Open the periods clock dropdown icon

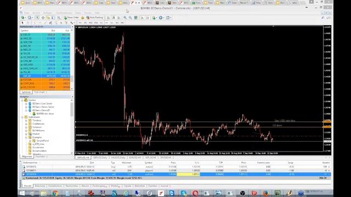(x=161, y=18)
